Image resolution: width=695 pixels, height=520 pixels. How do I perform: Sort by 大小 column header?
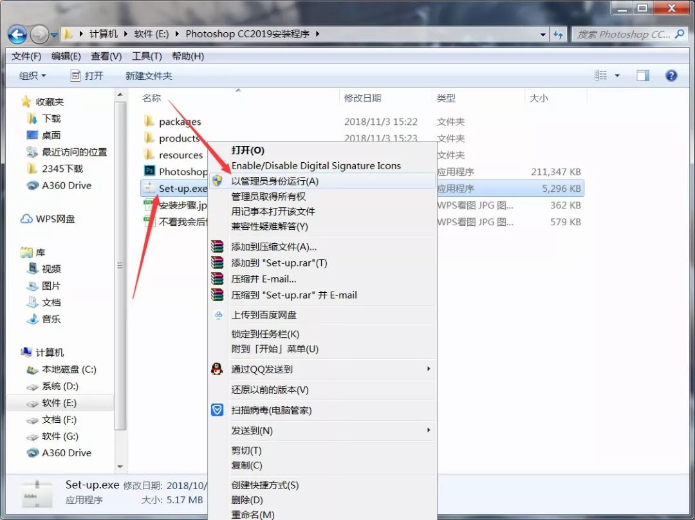point(539,98)
